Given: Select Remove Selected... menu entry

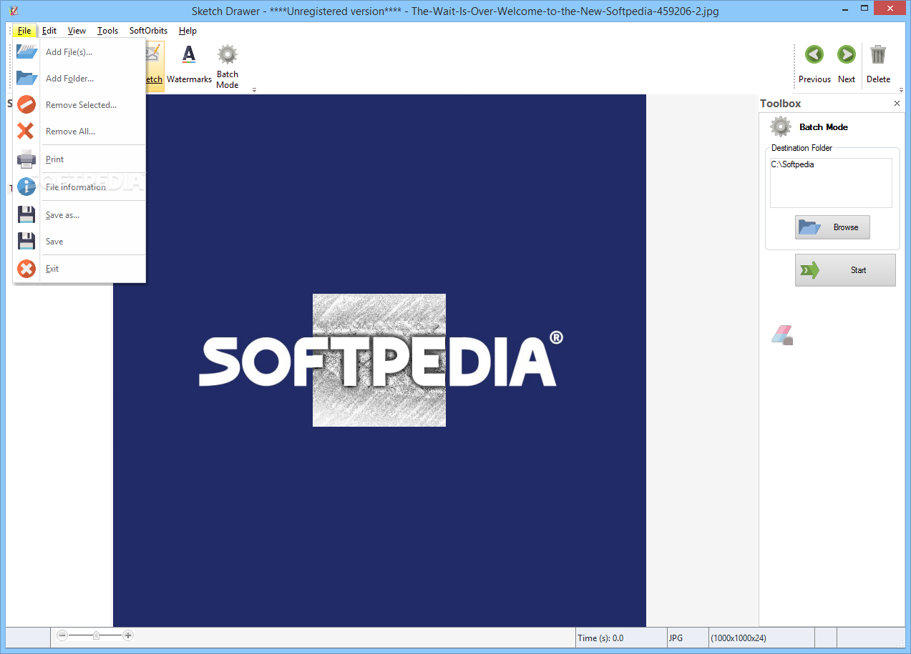Looking at the screenshot, I should coord(81,105).
